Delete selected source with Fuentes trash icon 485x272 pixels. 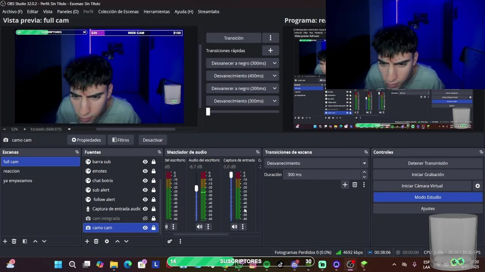click(x=96, y=241)
